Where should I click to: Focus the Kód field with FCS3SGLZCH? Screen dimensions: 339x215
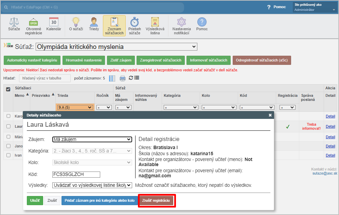(76, 174)
